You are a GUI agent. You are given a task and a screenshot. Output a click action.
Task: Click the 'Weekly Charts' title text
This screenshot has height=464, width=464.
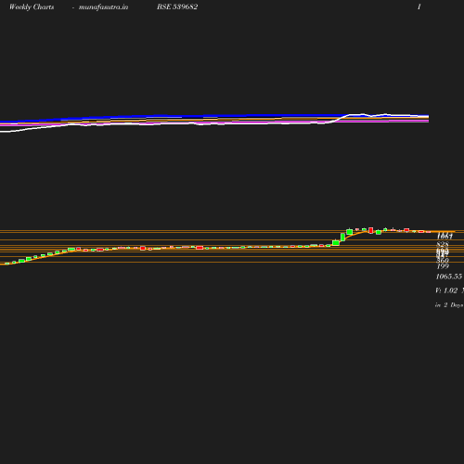[x=32, y=7]
